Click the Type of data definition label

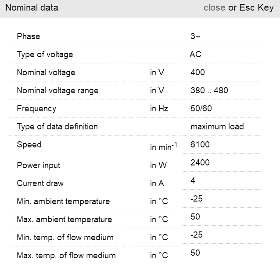[x=57, y=127]
